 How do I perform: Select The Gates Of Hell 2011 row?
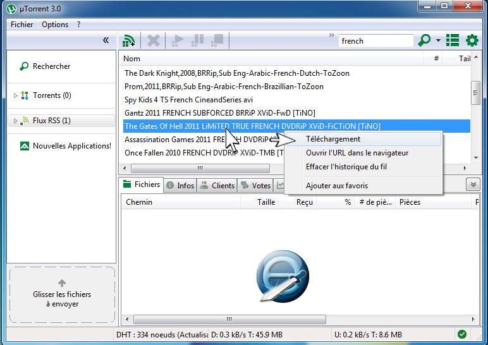click(296, 126)
